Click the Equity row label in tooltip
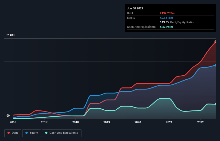This screenshot has width=220, height=141. [131, 18]
